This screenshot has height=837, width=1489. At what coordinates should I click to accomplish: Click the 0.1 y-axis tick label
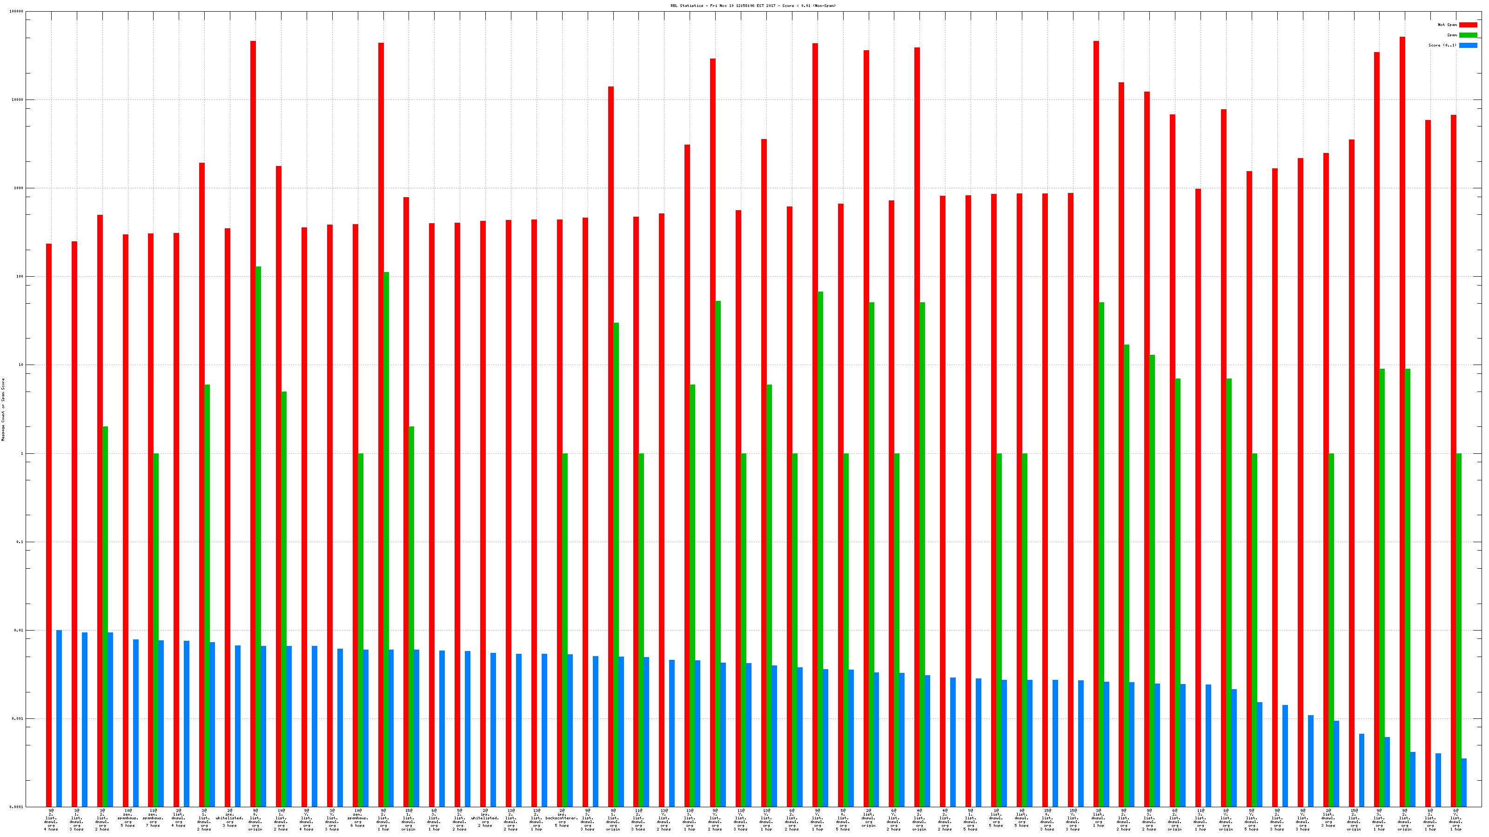click(x=20, y=542)
